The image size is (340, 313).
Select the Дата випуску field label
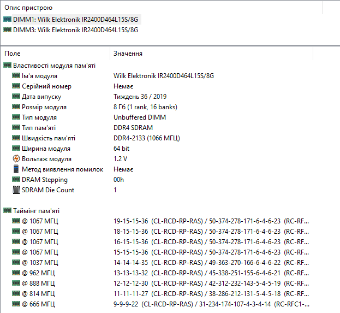click(41, 97)
